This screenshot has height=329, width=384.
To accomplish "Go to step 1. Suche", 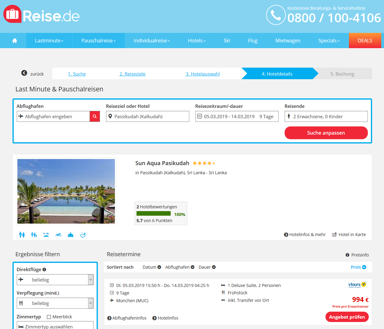I will coord(77,74).
